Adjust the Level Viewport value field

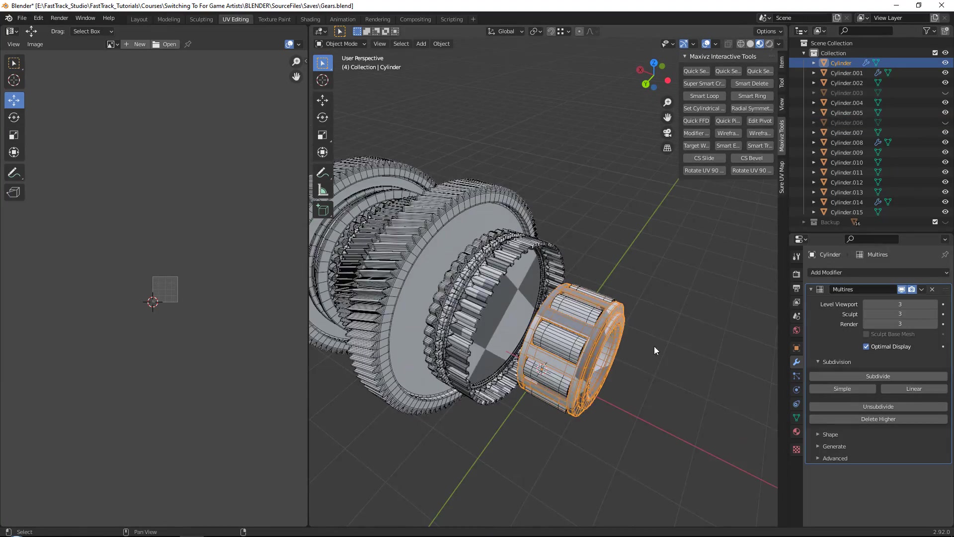(900, 304)
